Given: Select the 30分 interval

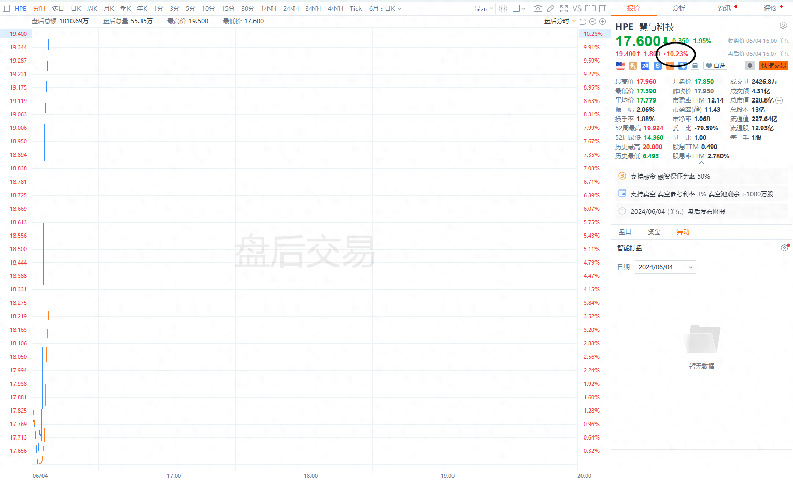Looking at the screenshot, I should [248, 8].
